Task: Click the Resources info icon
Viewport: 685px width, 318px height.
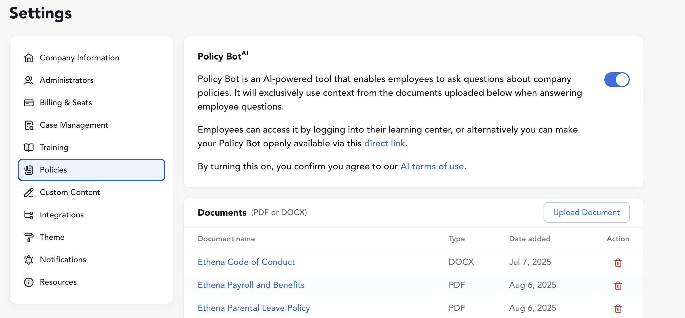Action: coord(29,282)
